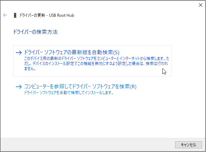This screenshot has height=152, width=206.
Task: Click the empty title bar area left of X
Action: [101, 5]
